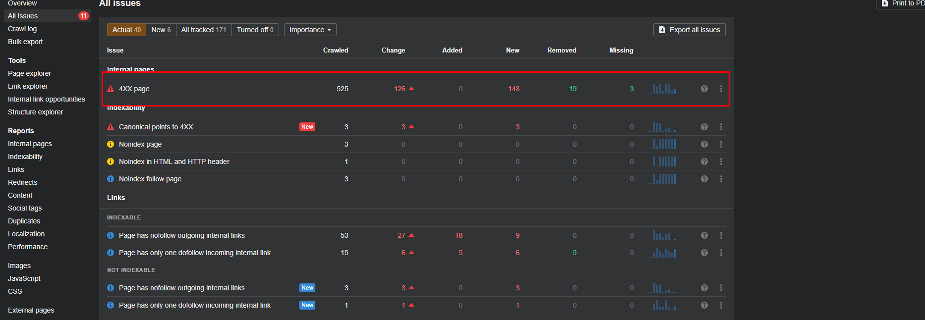
Task: Open kebab menu for not indexable one dofollow incoming link
Action: [721, 305]
